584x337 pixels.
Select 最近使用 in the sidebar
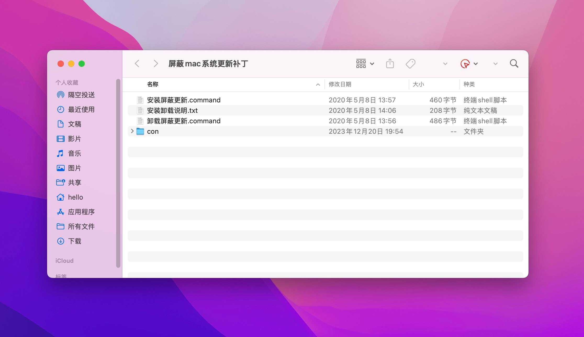pyautogui.click(x=81, y=109)
